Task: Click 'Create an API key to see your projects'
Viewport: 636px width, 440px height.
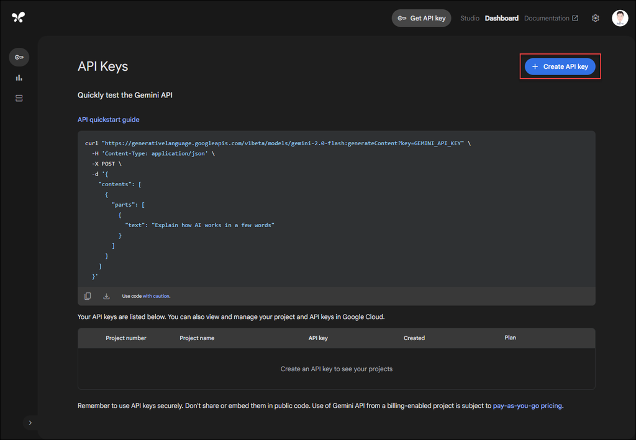Action: pyautogui.click(x=336, y=369)
